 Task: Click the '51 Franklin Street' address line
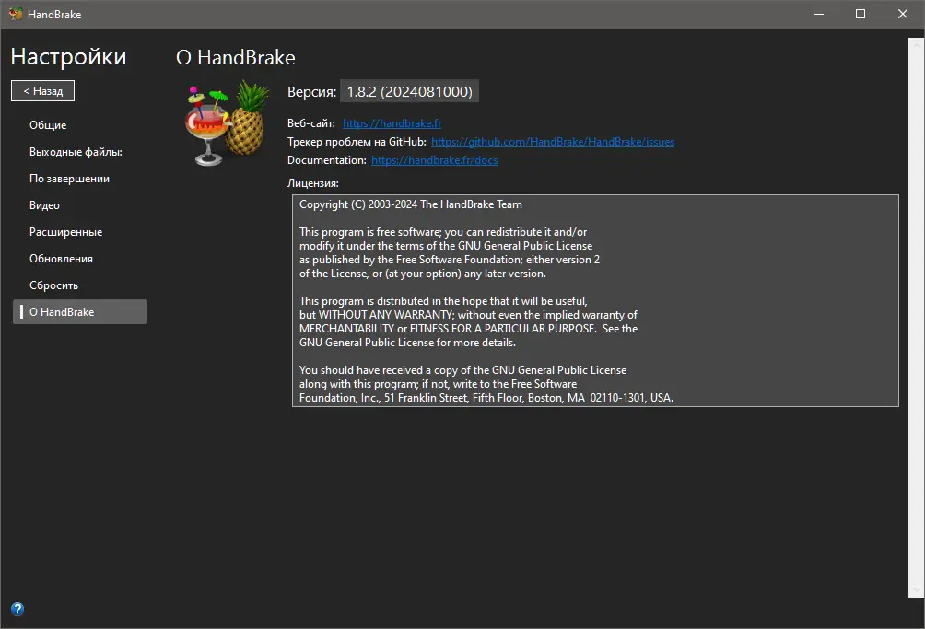486,398
